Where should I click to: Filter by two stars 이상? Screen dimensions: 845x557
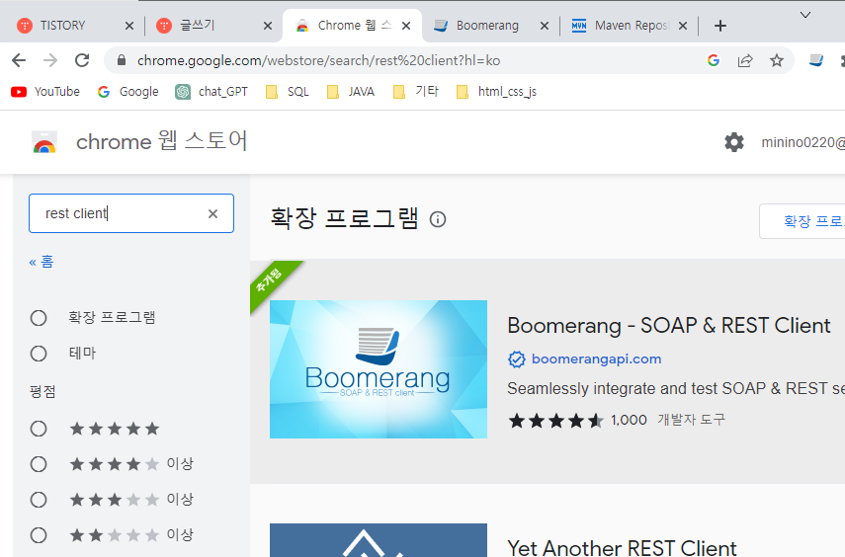[39, 535]
